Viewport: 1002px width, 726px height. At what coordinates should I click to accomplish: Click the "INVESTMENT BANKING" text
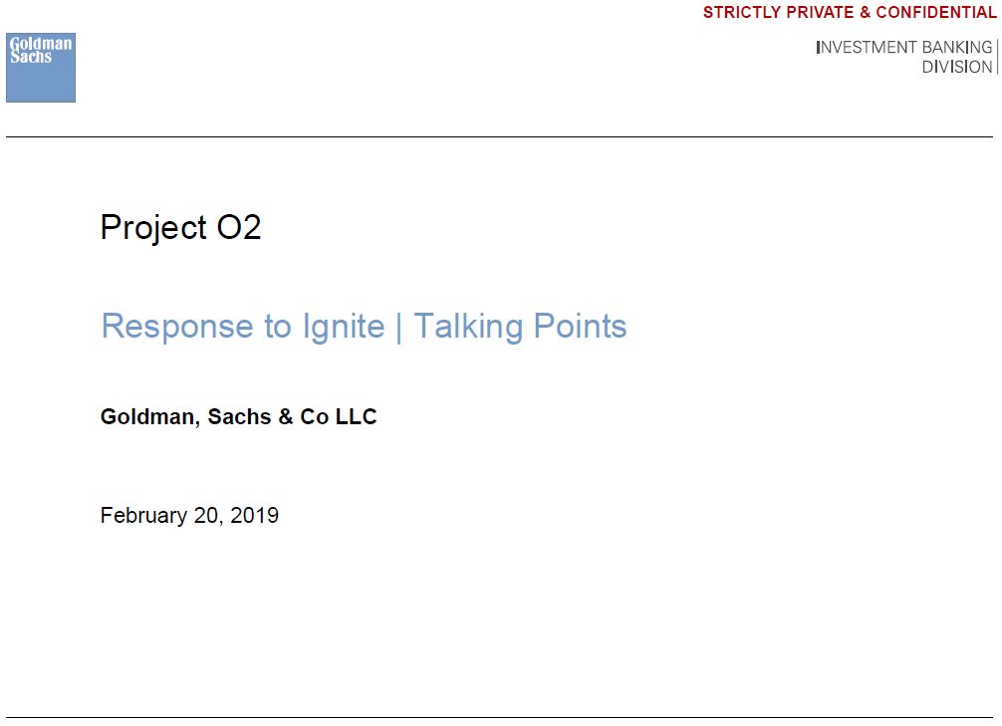coord(903,47)
